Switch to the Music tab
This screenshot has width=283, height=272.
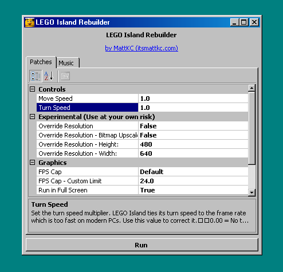pos(68,63)
